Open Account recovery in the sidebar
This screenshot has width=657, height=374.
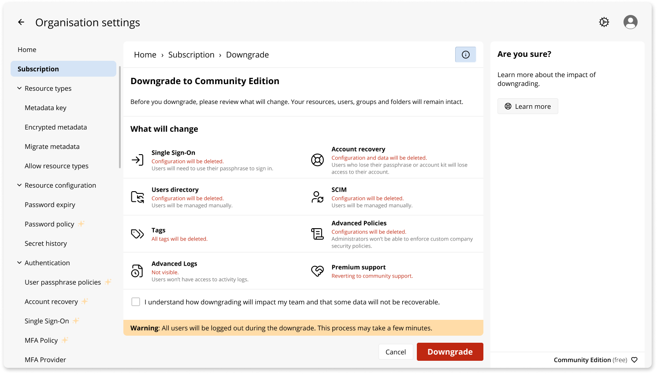51,302
